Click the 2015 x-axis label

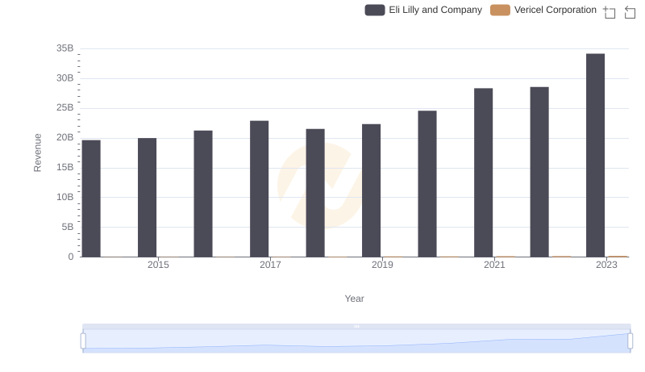tap(158, 265)
